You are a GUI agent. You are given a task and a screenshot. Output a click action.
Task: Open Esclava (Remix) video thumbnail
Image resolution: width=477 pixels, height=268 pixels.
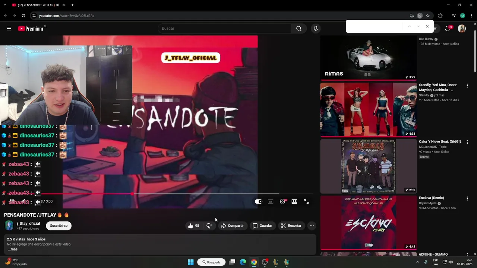point(369,223)
